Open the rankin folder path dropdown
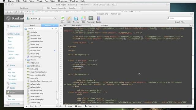Image resolution: width=196 pixels, height=110 pixels. 30,29
